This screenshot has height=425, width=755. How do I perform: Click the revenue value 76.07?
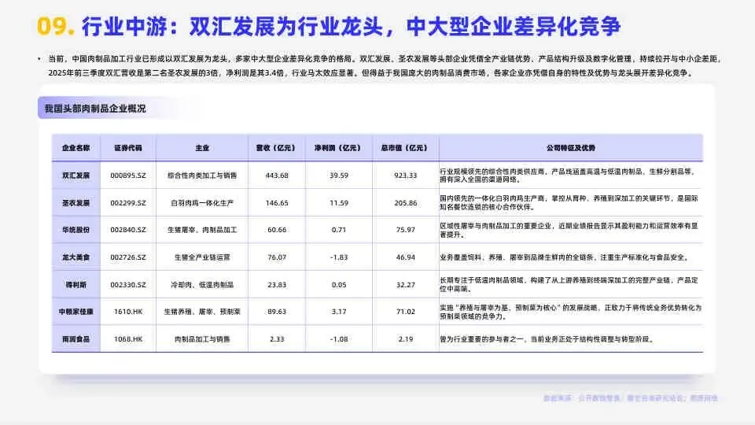tap(277, 257)
